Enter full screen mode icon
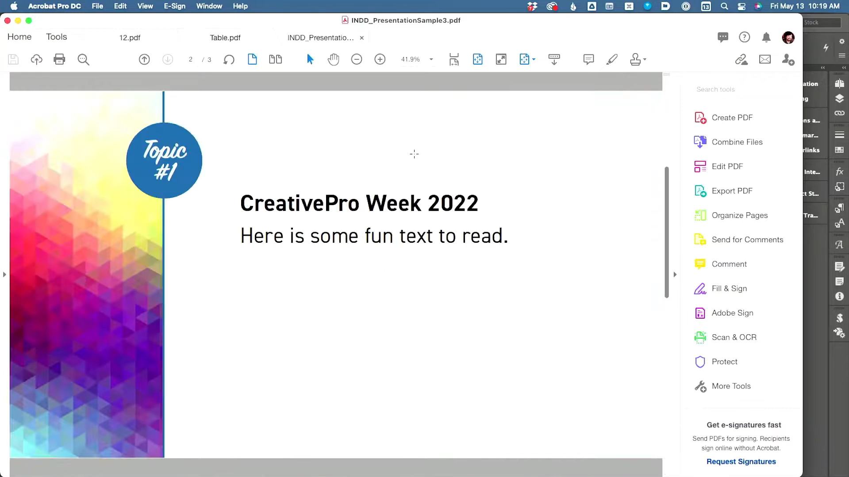The image size is (849, 477). coord(501,59)
